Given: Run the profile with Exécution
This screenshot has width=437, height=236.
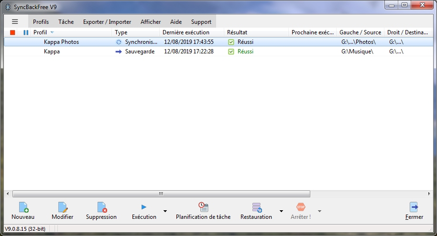Looking at the screenshot, I should [144, 211].
